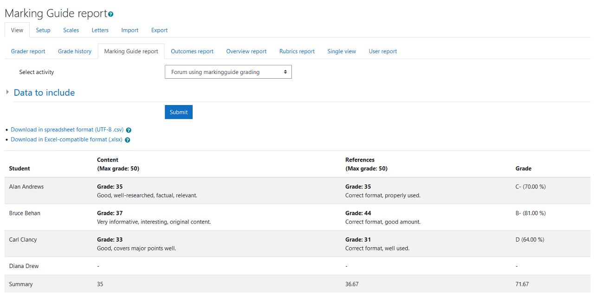Select the Forum using markingguide grading combo box
Image resolution: width=594 pixels, height=299 pixels.
[228, 72]
